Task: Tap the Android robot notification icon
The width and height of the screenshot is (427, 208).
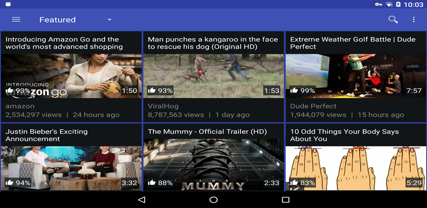Action: [8, 4]
